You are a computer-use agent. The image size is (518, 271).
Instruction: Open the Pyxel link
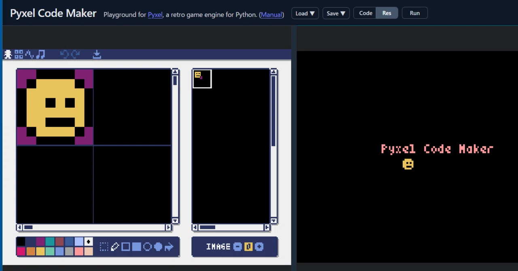[x=155, y=15]
